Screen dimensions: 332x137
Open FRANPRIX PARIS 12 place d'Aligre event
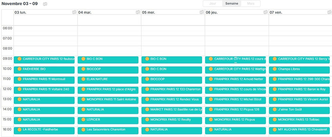(108, 90)
